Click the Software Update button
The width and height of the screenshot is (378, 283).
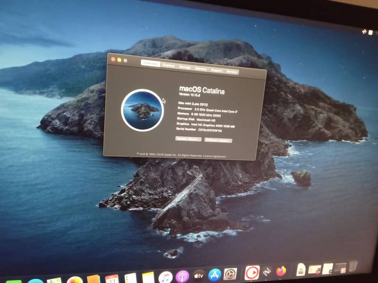click(218, 140)
